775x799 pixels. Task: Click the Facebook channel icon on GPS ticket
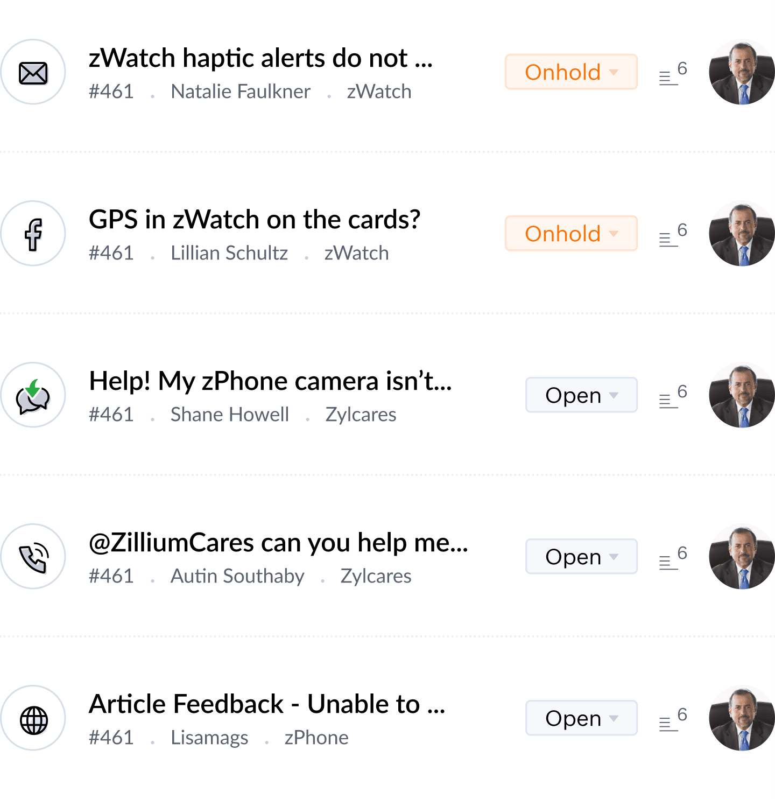click(x=33, y=234)
